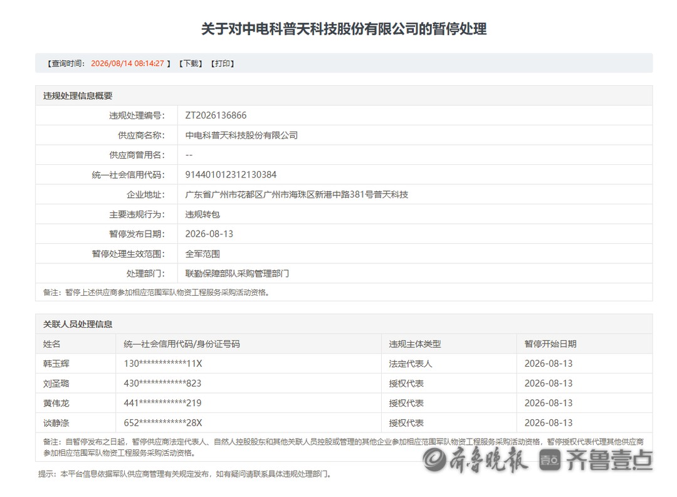677x497 pixels.
Task: Click the 企业地址 field label
Action: point(145,195)
